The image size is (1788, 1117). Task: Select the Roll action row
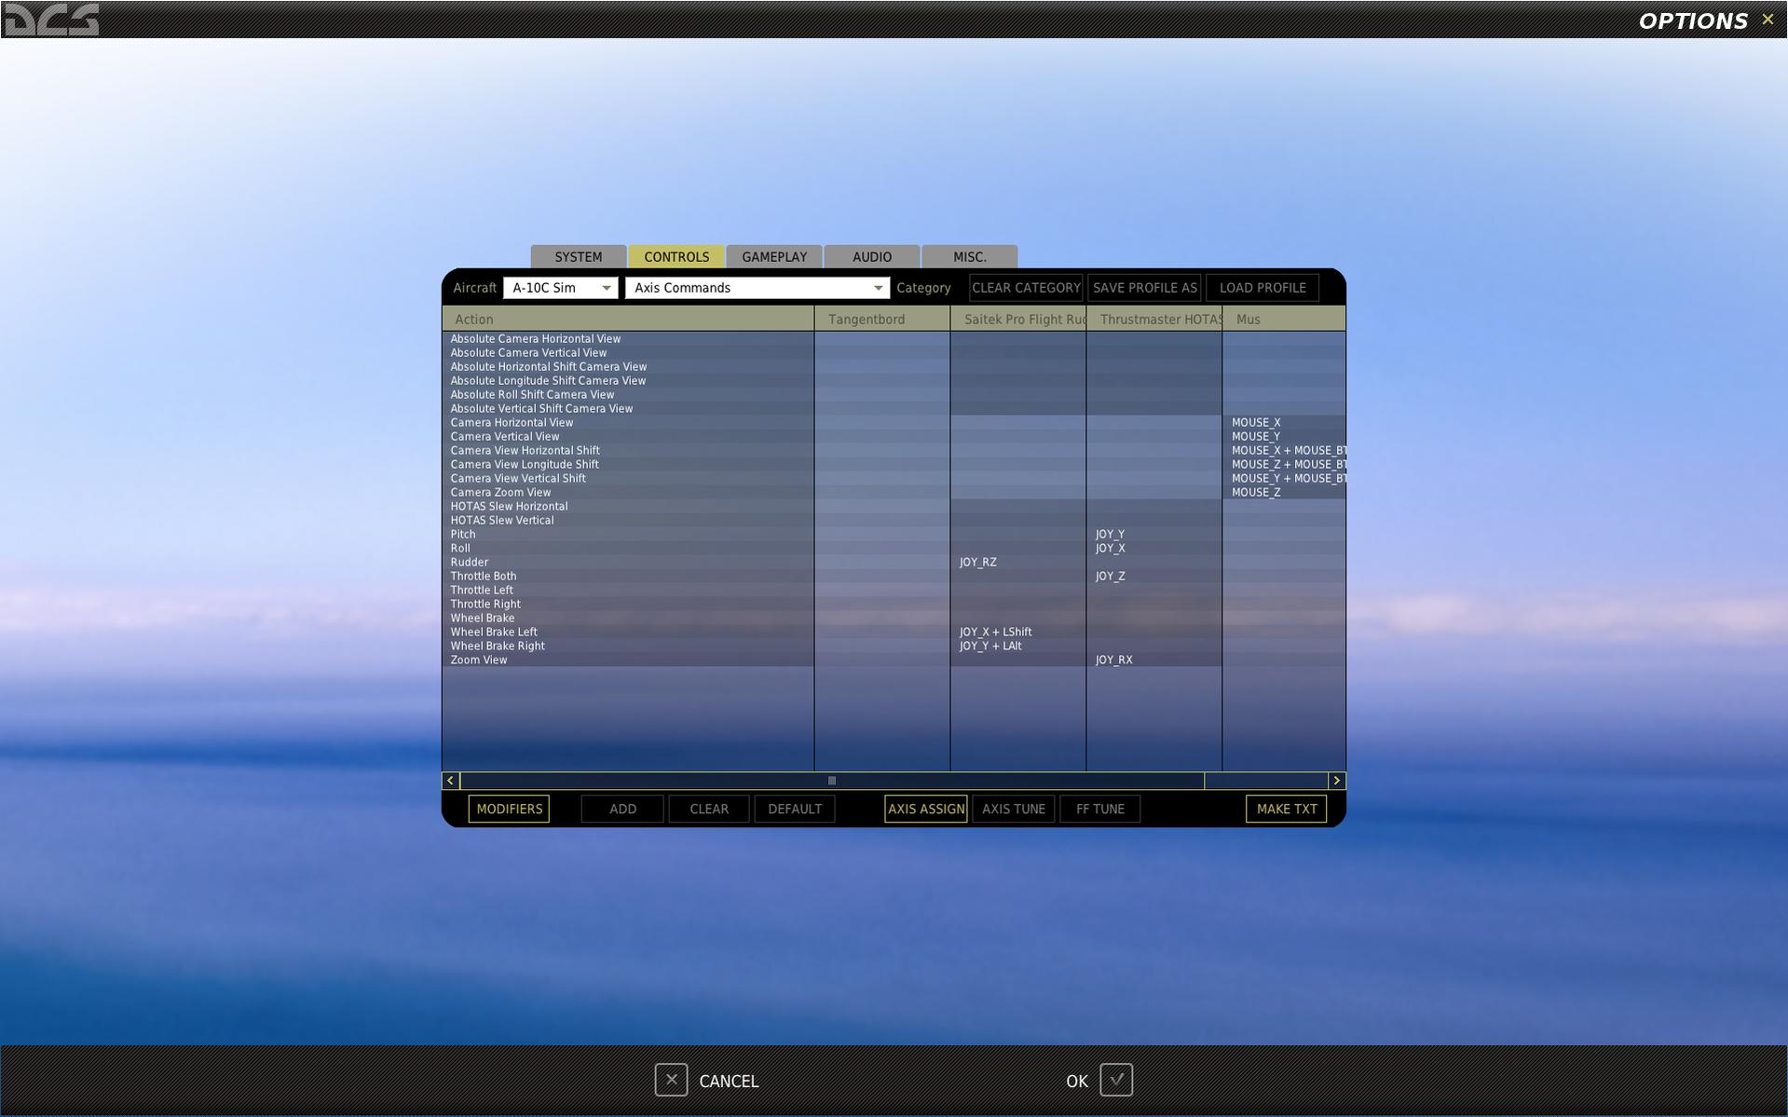[628, 549]
